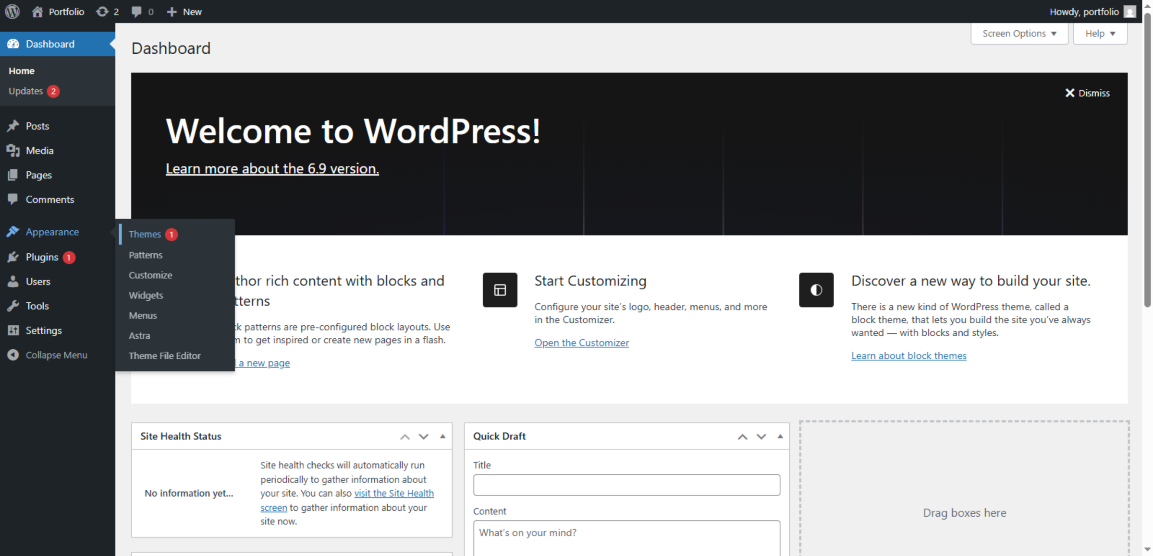1153x556 pixels.
Task: Collapse the Quick Draft panel
Action: [780, 436]
